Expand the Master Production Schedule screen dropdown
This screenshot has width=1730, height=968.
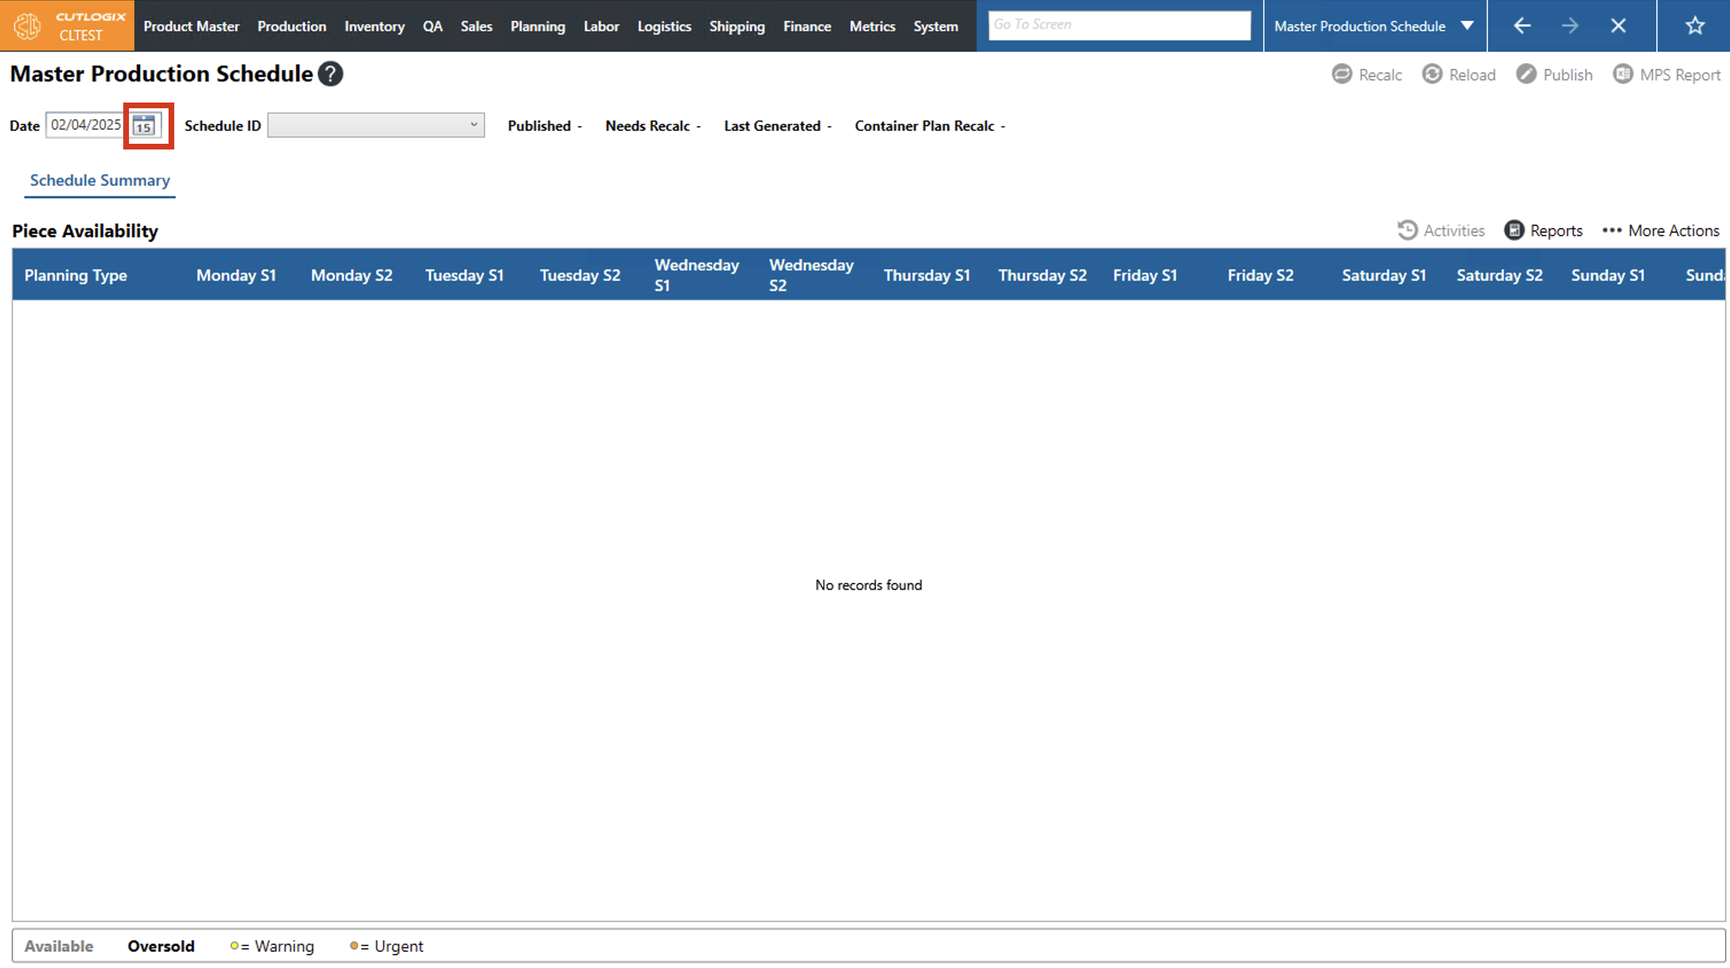pos(1467,26)
